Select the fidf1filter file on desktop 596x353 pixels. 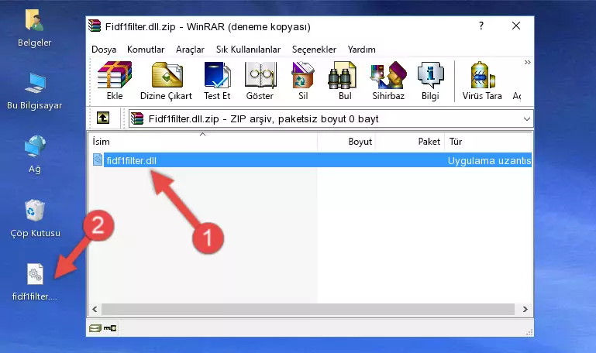[35, 282]
